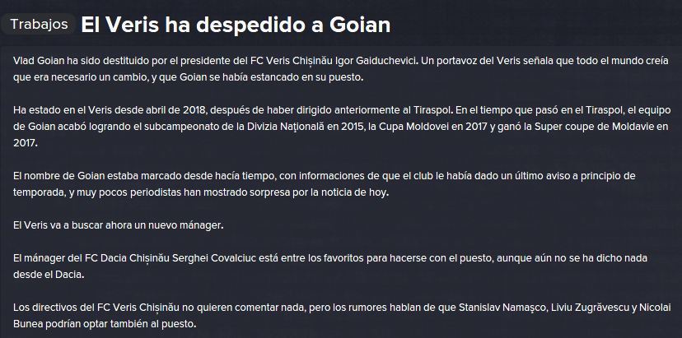Screen dimensions: 682x338
Task: Click the Trabajos category tag
Action: click(x=39, y=25)
